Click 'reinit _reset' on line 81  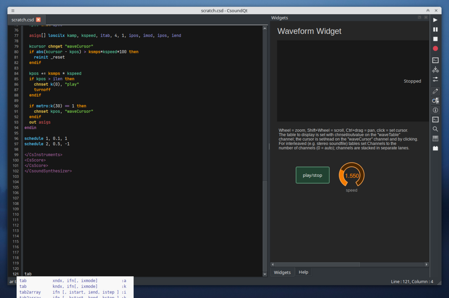(49, 57)
